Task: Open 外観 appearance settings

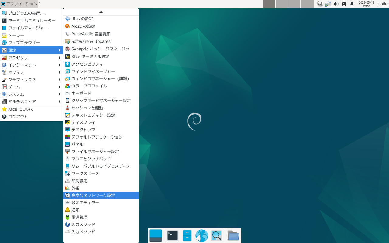Action: tap(101, 188)
